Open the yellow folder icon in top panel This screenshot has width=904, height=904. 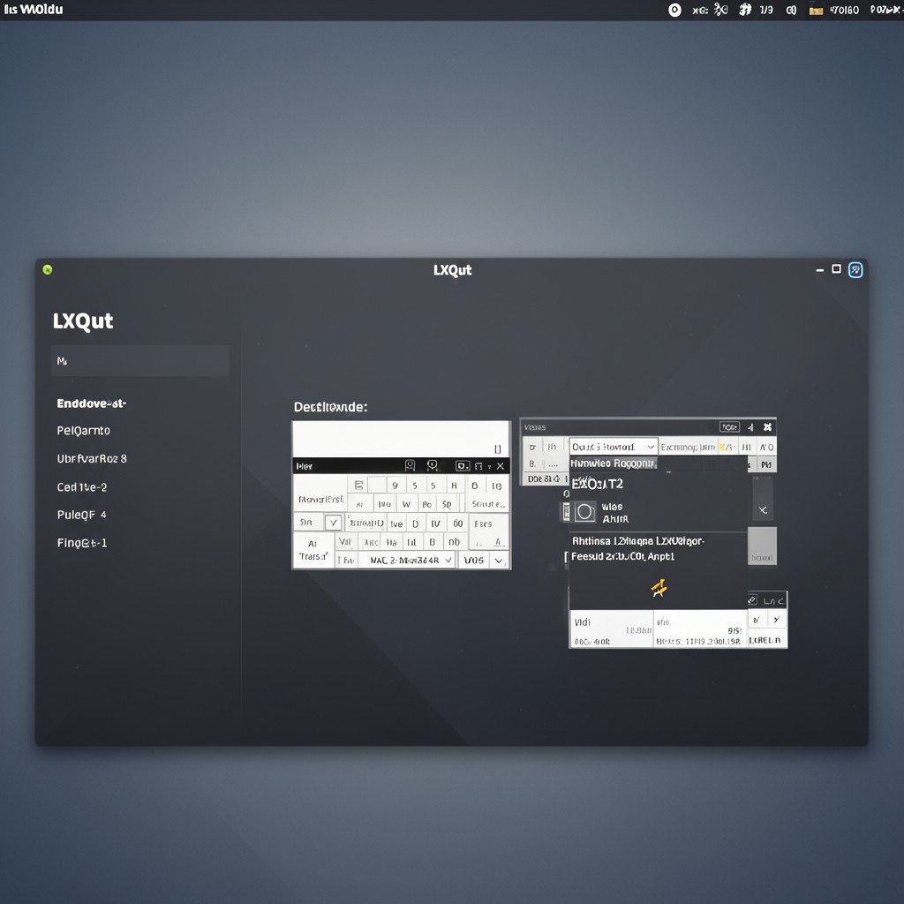[816, 11]
